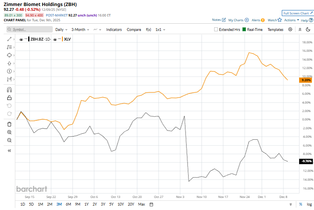
Task: Select the 20Y time range
Action: point(131,204)
